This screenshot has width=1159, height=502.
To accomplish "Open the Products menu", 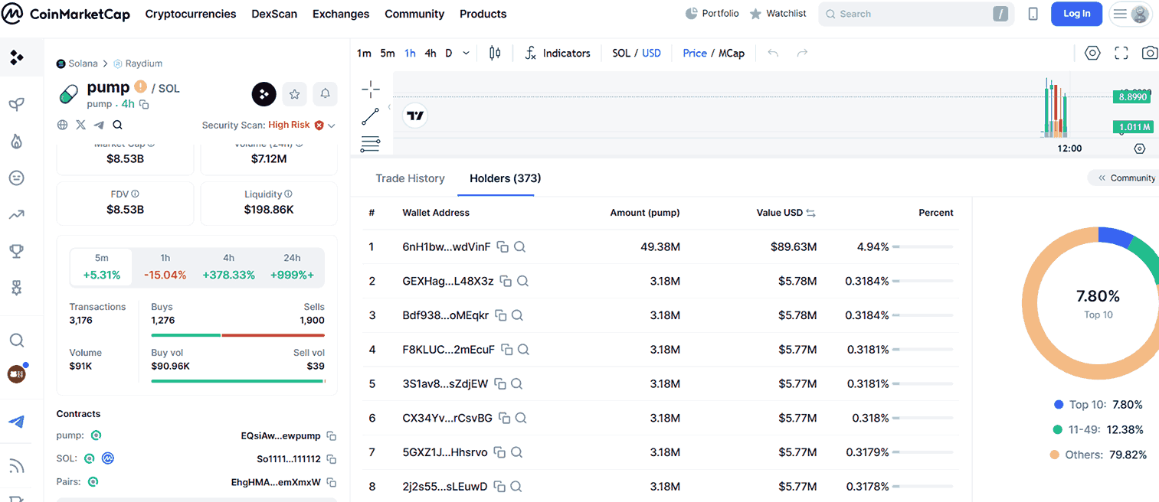I will (x=483, y=14).
